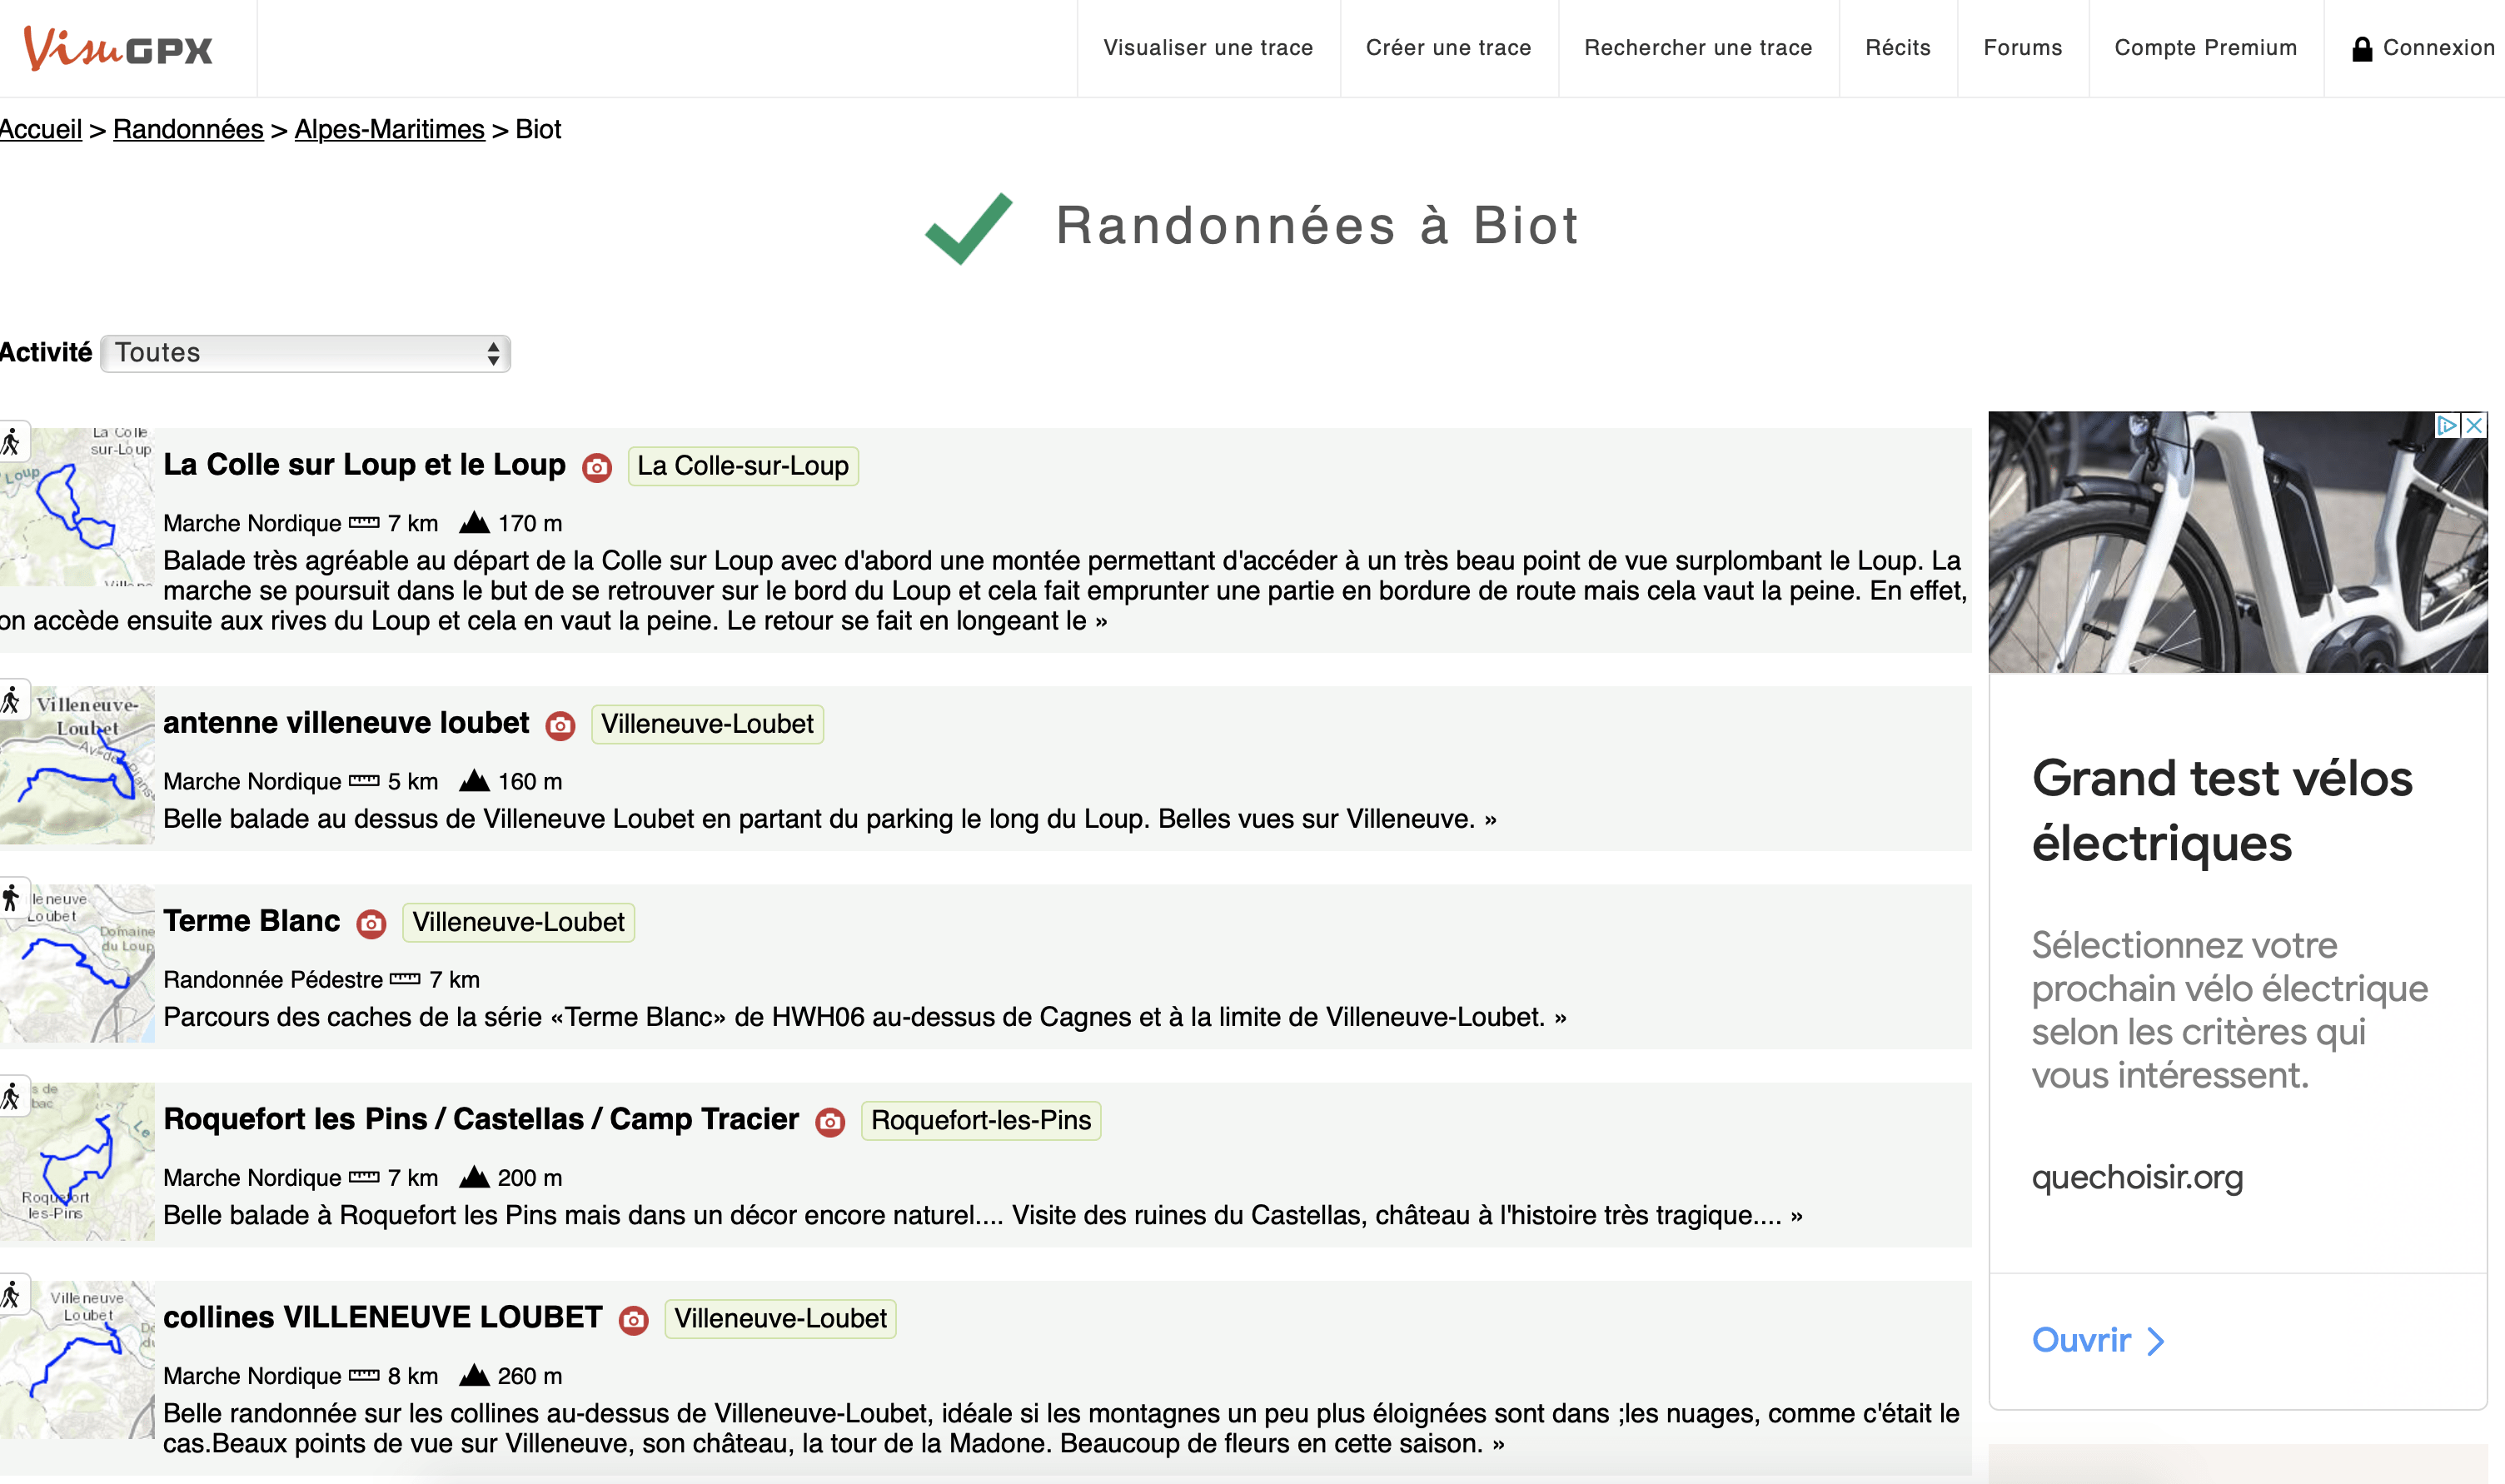Close the ad with X icon

[2474, 425]
